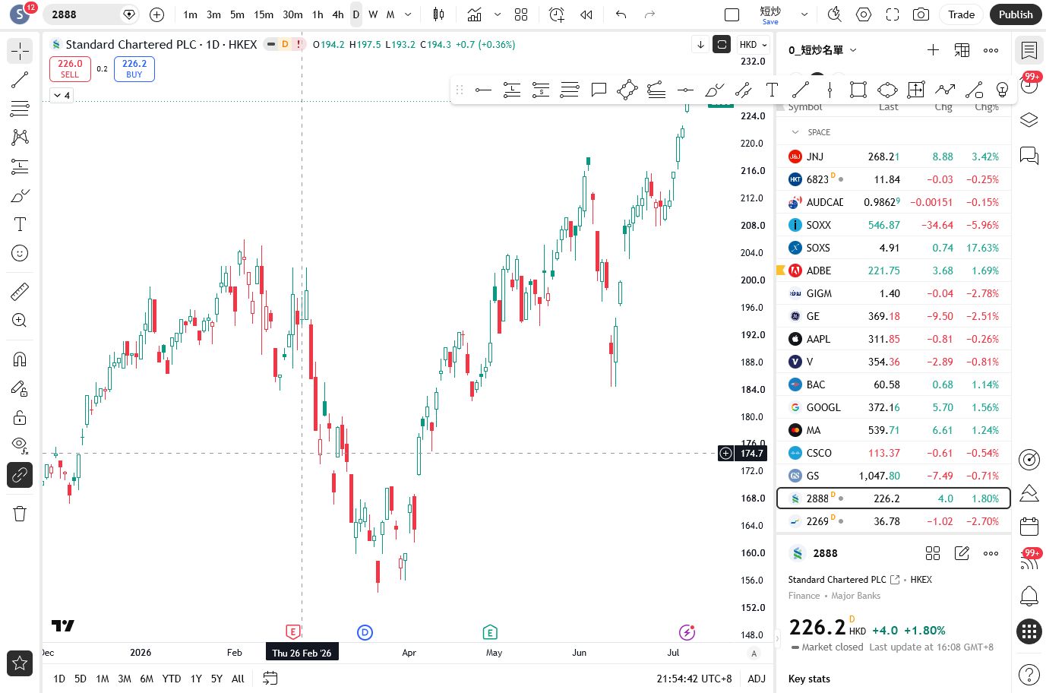The image size is (1046, 693).
Task: Open the Fibonacci retracement tools
Action: coord(20,109)
